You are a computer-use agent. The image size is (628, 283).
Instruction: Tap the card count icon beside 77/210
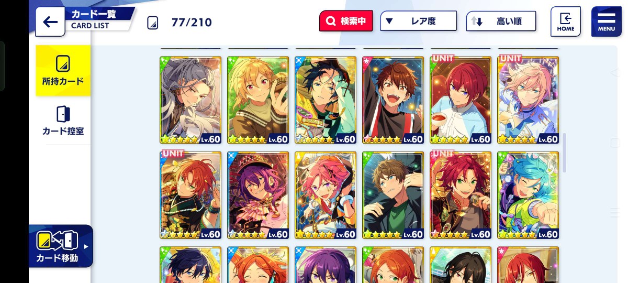tap(152, 23)
